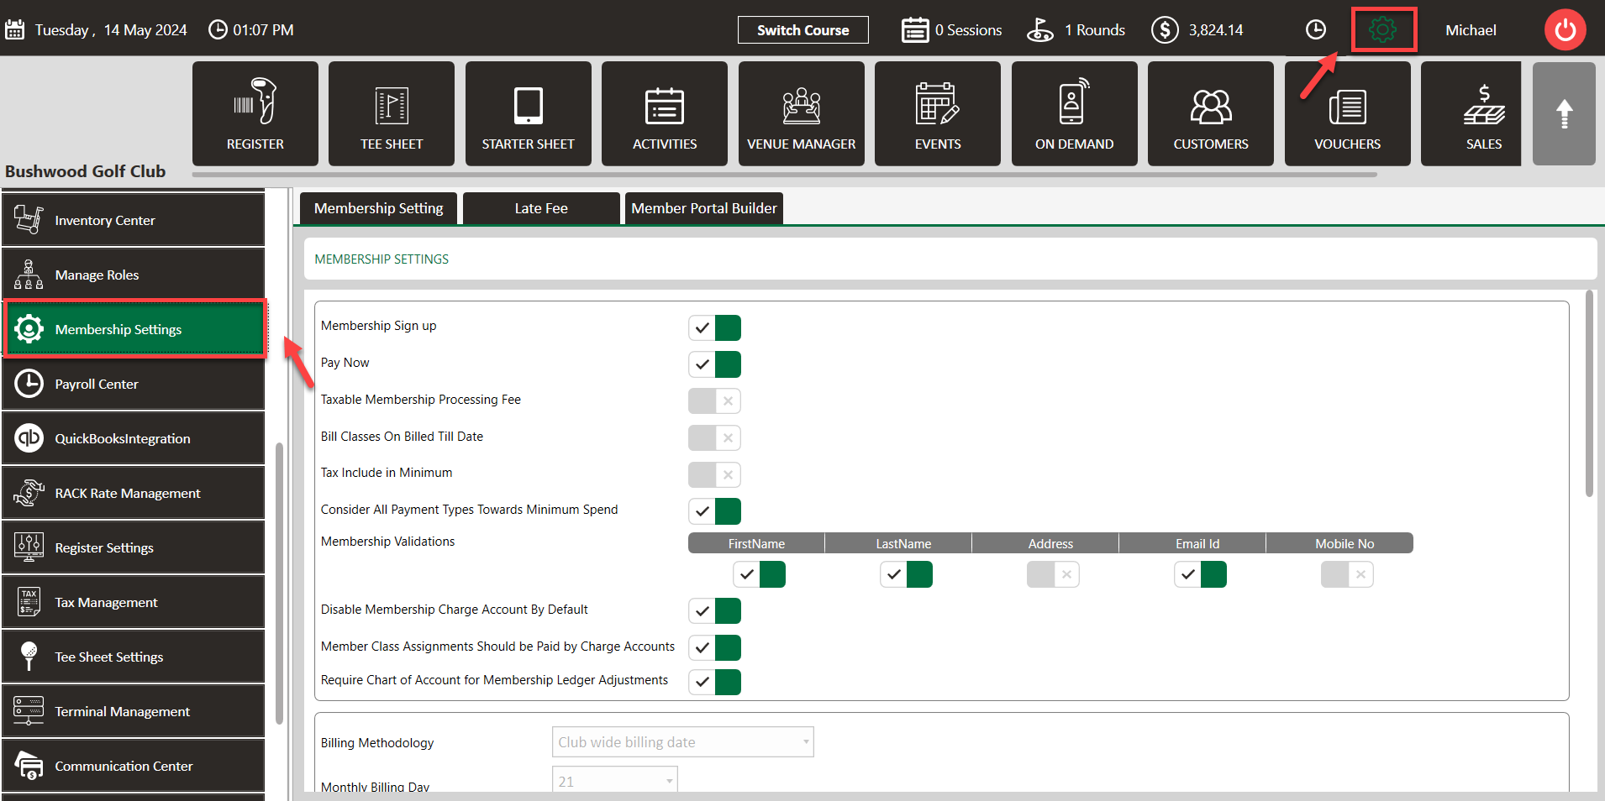
Task: Enable Address validation switch
Action: (x=1053, y=574)
